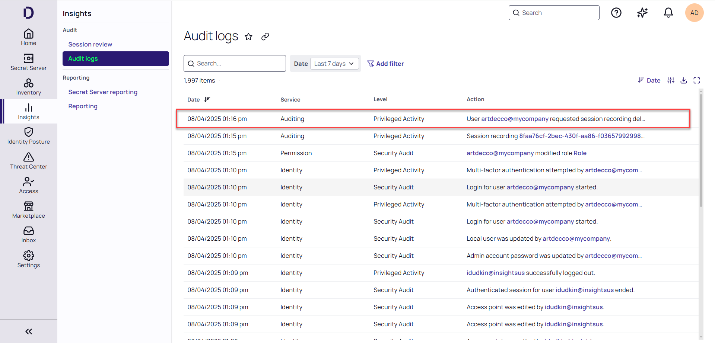This screenshot has width=715, height=343.
Task: Open Threat Center in the sidebar
Action: coord(29,161)
